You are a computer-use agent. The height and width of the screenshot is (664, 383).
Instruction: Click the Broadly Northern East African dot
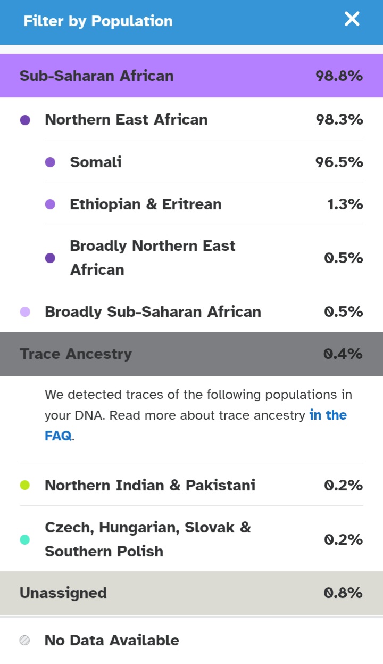coord(50,258)
